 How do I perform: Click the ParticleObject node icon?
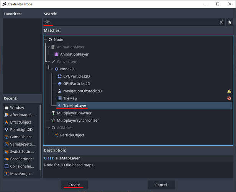pyautogui.click(x=57, y=135)
